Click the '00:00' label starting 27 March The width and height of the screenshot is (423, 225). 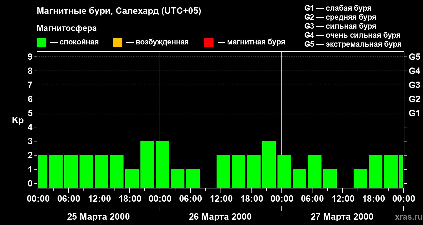pyautogui.click(x=282, y=199)
